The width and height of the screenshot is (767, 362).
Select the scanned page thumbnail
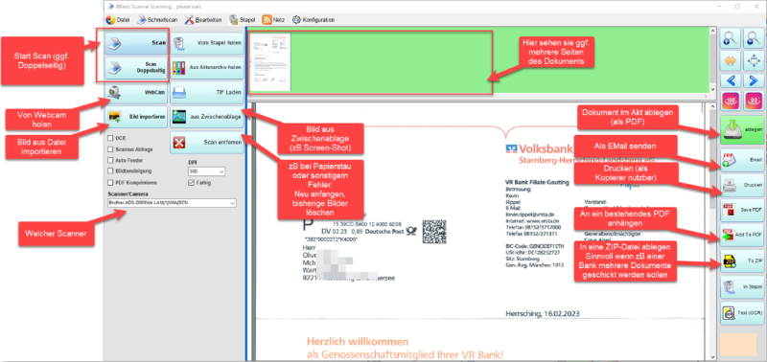[270, 61]
